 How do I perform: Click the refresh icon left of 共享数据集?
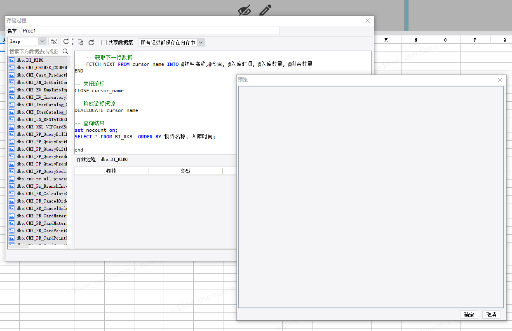click(92, 42)
